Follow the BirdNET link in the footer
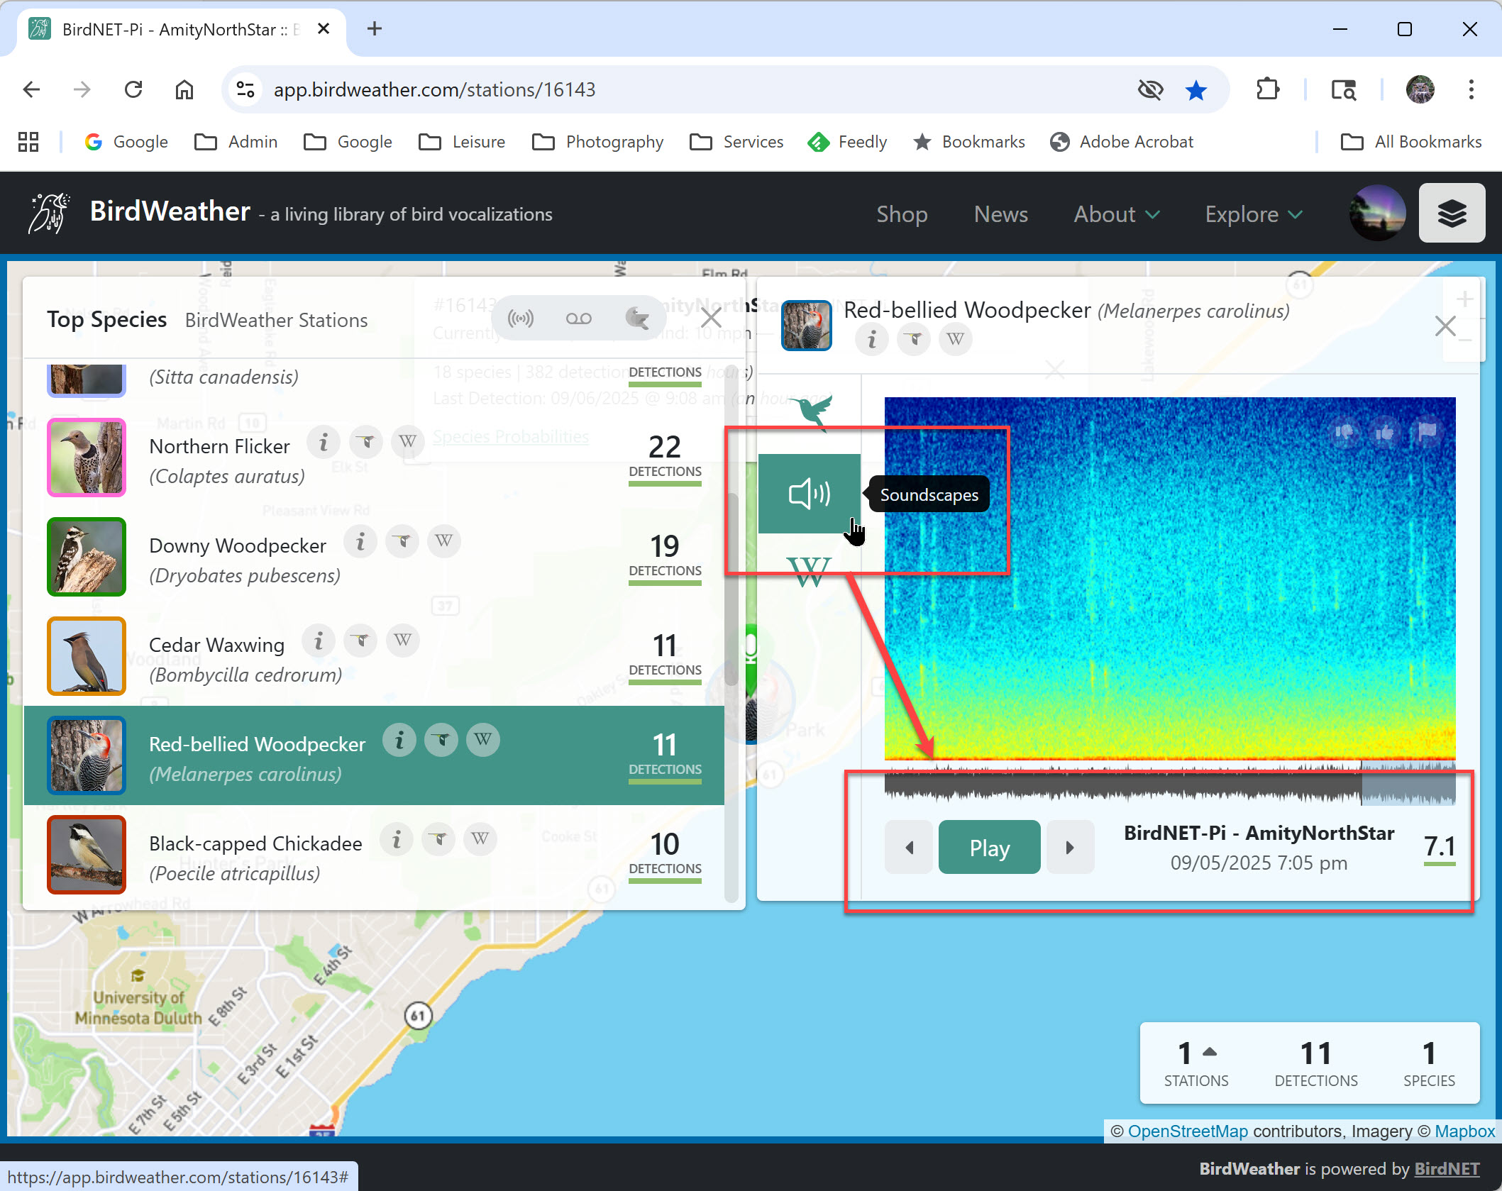Image resolution: width=1502 pixels, height=1191 pixels. (x=1447, y=1168)
